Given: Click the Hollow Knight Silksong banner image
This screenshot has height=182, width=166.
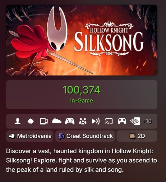Looking at the screenshot, I should pyautogui.click(x=82, y=40).
